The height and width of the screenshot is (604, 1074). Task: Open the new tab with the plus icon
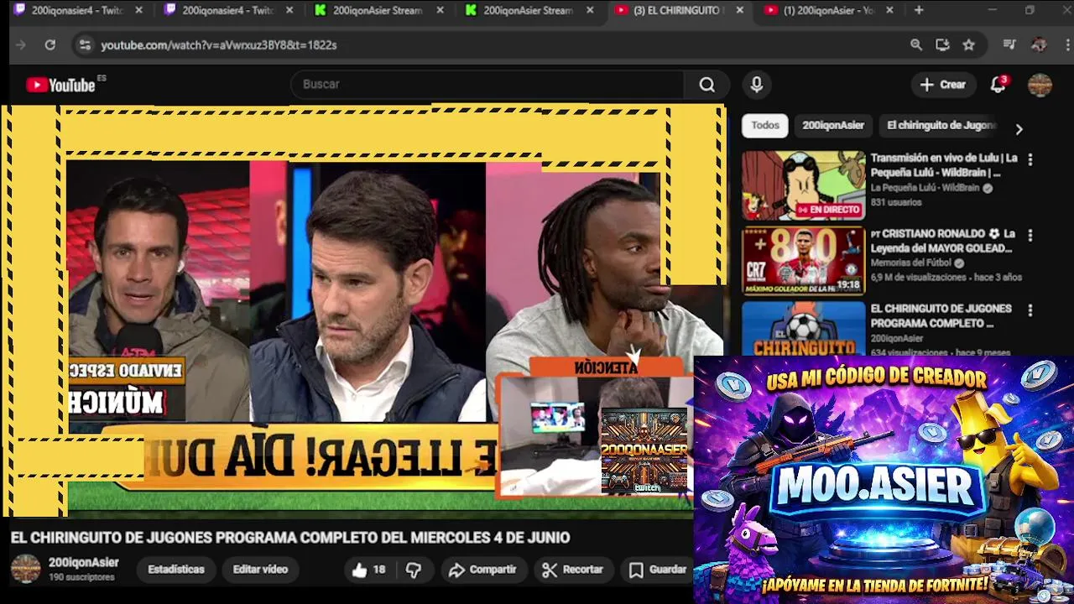point(919,10)
